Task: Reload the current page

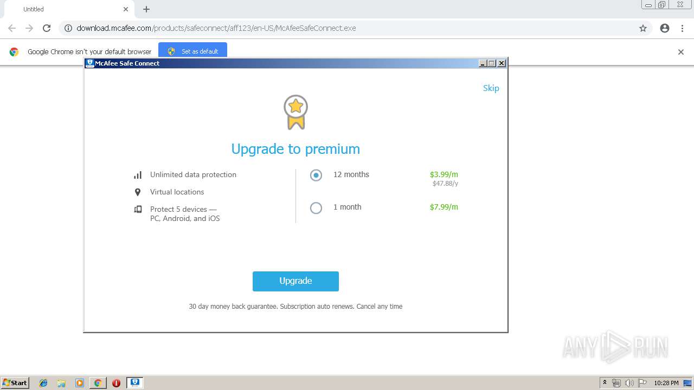Action: (47, 28)
